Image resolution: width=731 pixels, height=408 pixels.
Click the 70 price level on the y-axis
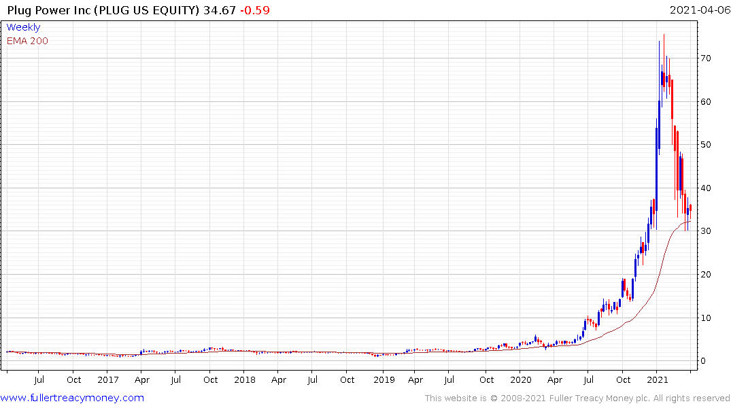point(707,58)
